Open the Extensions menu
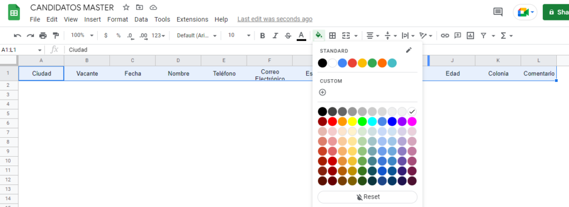The image size is (569, 207). [192, 19]
